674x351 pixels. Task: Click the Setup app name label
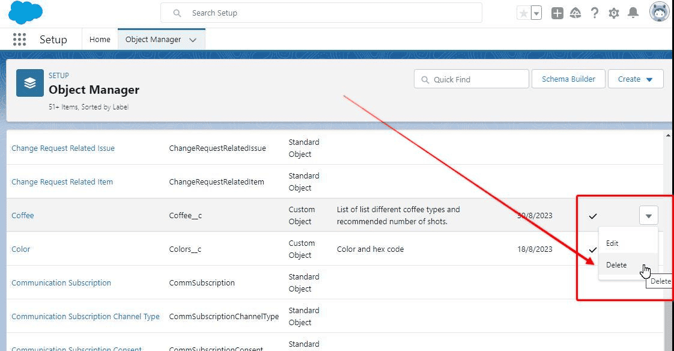[53, 40]
